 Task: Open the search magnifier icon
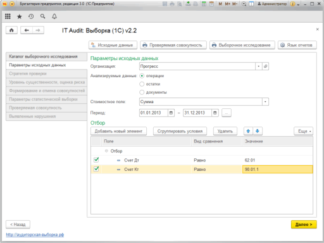42,16
